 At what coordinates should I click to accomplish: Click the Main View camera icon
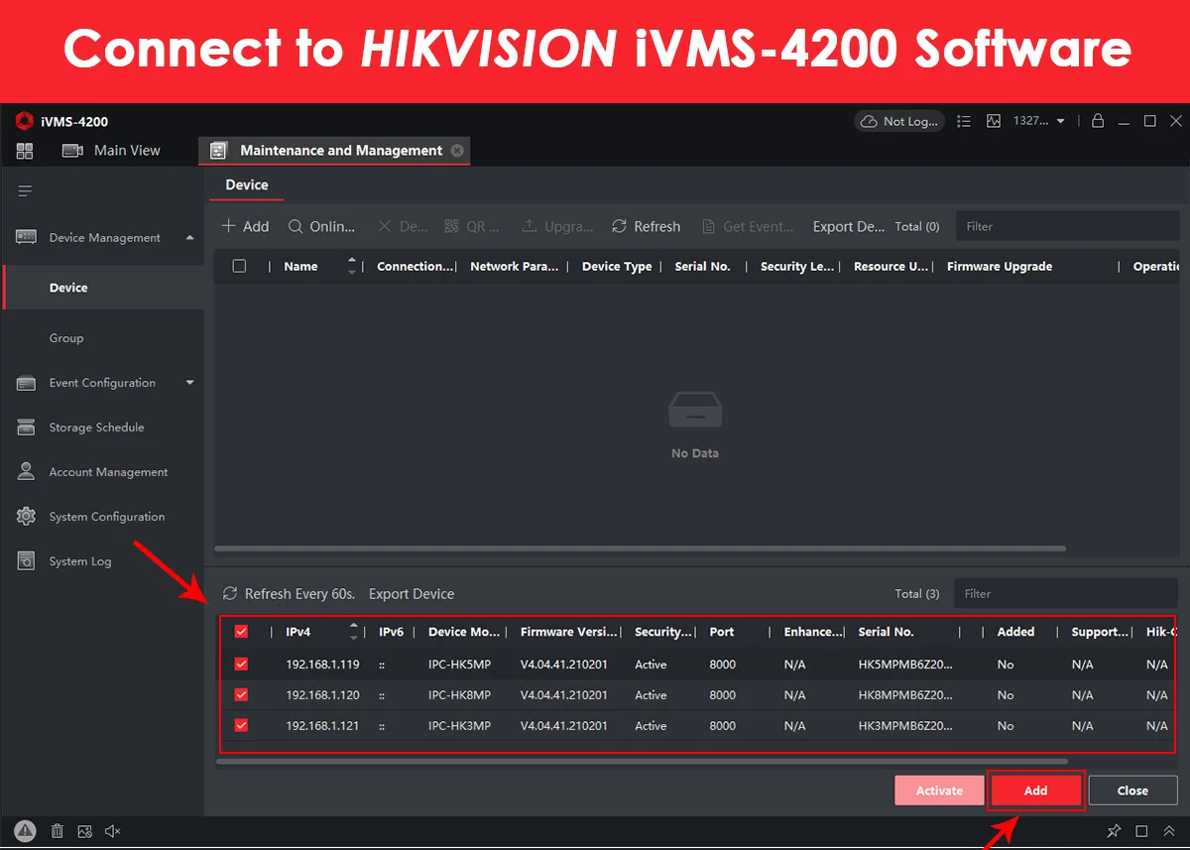(x=72, y=151)
